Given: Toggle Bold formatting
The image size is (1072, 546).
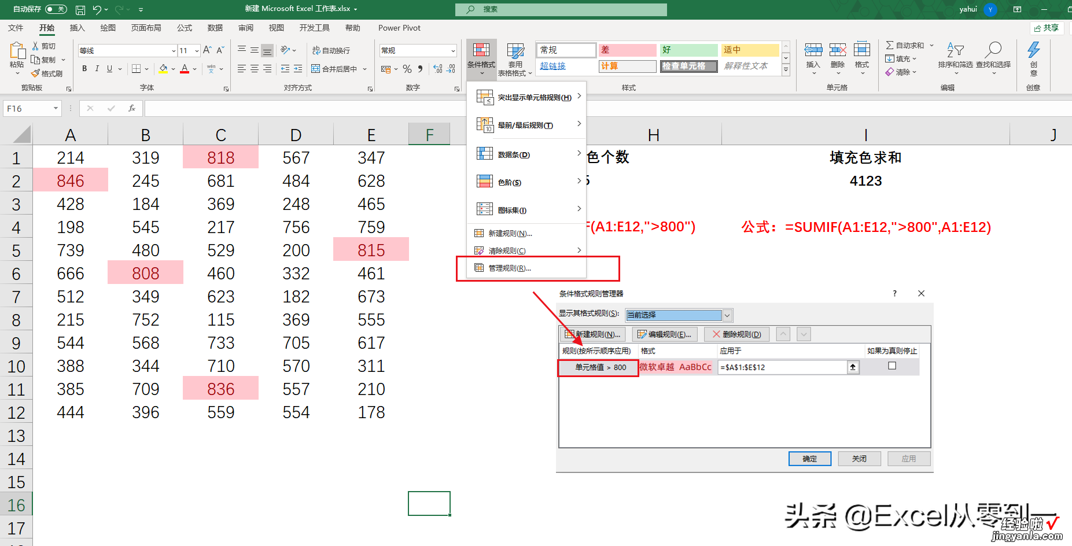Looking at the screenshot, I should click(84, 69).
